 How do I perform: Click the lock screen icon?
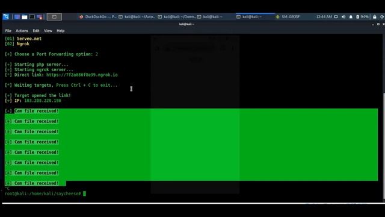tap(374, 17)
